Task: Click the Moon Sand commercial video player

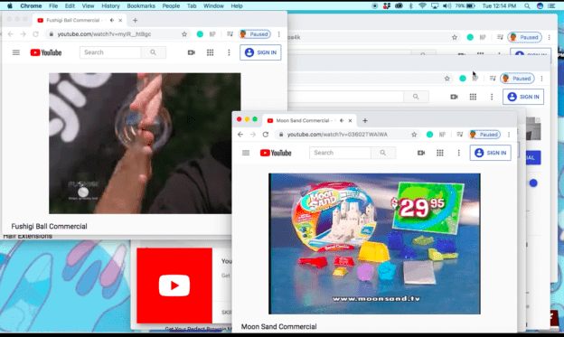Action: [x=374, y=244]
